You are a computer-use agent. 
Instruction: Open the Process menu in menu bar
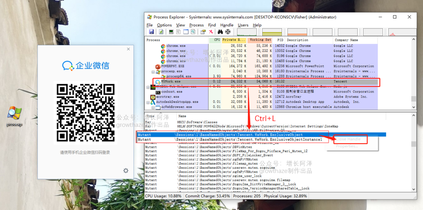pyautogui.click(x=196, y=25)
